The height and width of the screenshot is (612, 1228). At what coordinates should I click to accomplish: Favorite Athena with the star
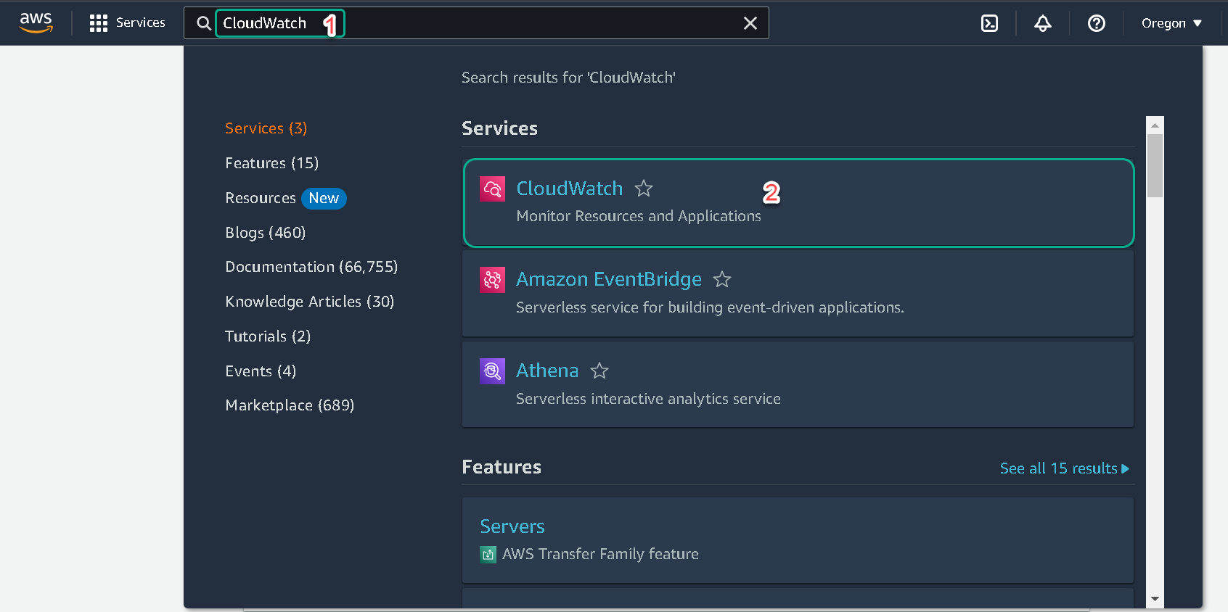point(599,371)
